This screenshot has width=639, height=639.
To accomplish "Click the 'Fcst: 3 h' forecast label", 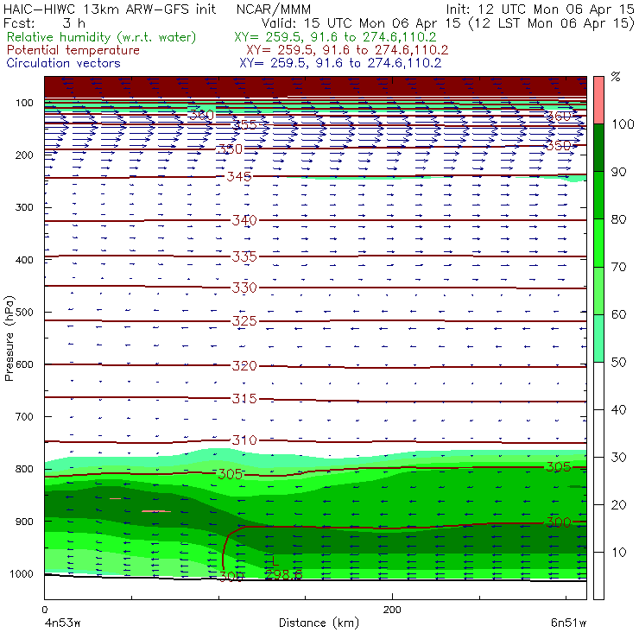I will (44, 22).
